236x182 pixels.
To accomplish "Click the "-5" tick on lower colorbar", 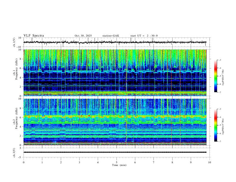I will [x=220, y=125].
